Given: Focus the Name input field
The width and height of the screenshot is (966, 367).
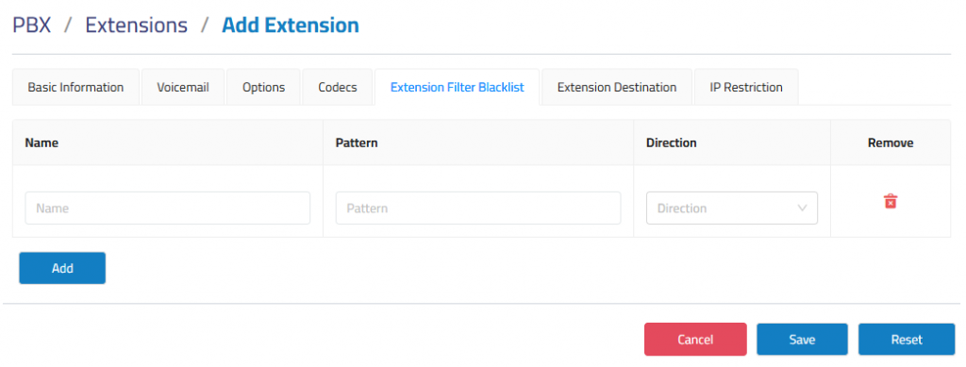Looking at the screenshot, I should (168, 209).
